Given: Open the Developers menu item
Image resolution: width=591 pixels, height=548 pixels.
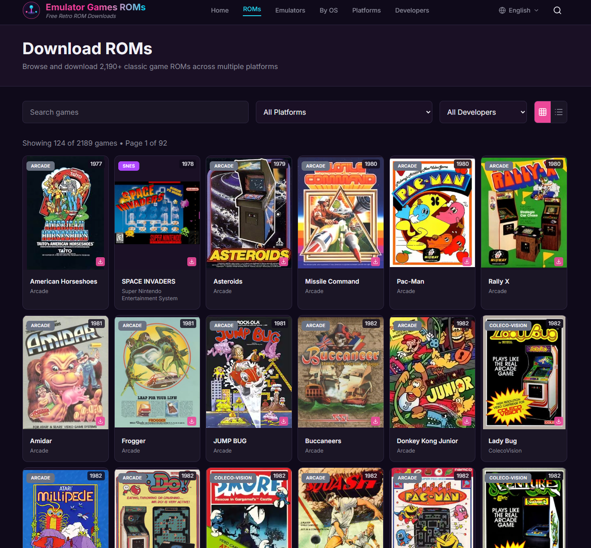Looking at the screenshot, I should click(x=412, y=10).
